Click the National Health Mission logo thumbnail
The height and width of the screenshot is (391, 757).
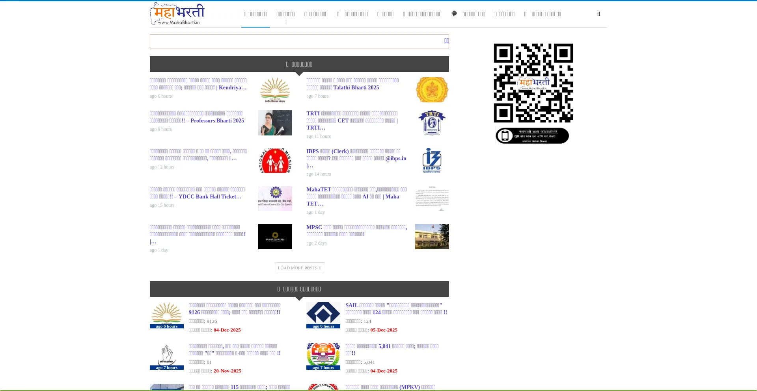[x=275, y=161]
